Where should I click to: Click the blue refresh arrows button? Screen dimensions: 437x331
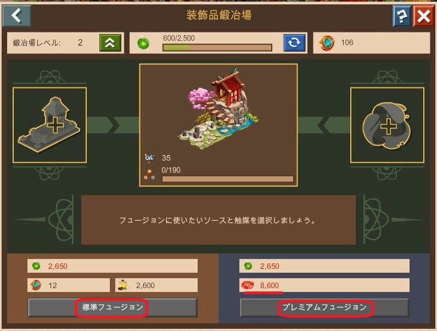click(294, 43)
